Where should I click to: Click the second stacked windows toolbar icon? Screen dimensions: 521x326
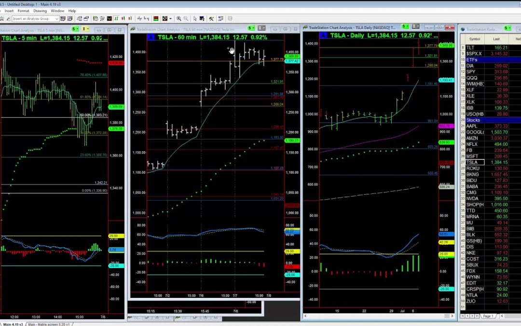(x=86, y=19)
